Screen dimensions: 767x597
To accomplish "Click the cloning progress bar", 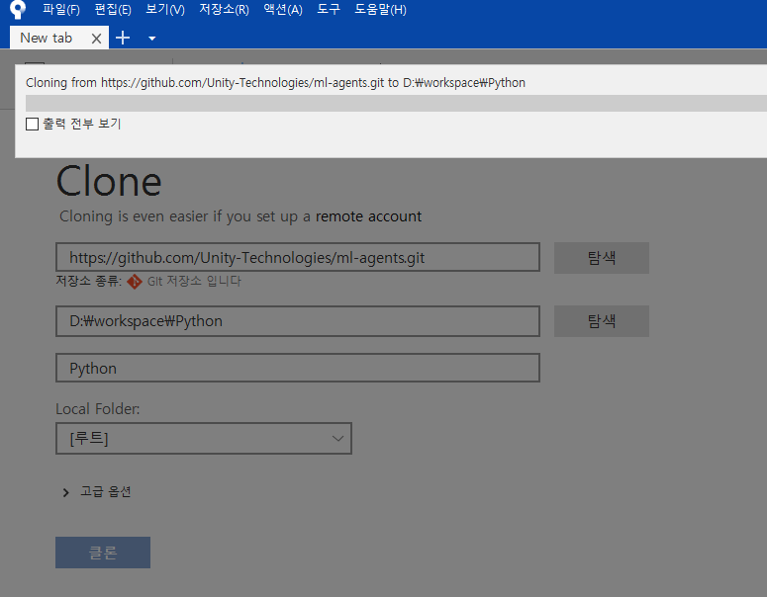I will point(396,103).
